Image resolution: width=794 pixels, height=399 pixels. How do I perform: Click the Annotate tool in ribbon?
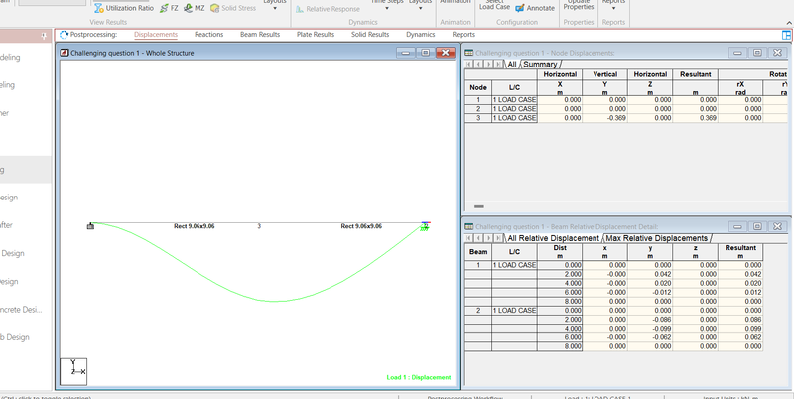click(535, 8)
